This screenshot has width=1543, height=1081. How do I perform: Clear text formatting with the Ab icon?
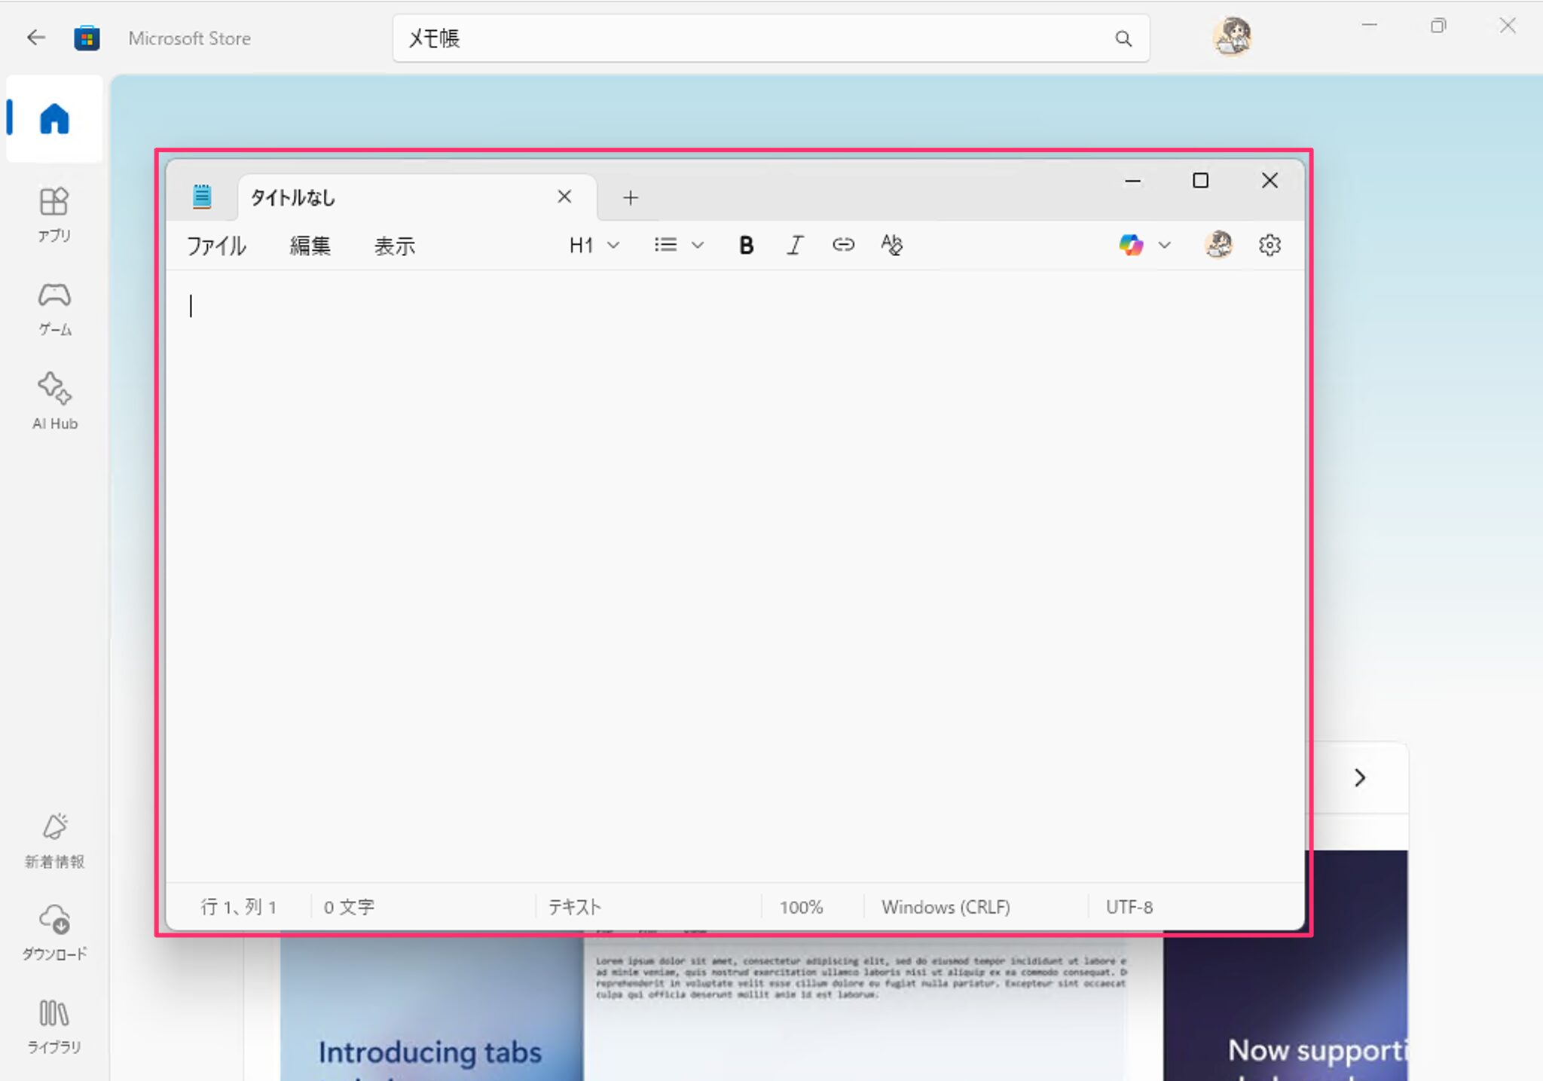(x=891, y=244)
